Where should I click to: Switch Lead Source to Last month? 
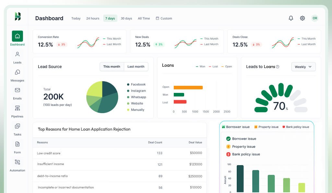[136, 67]
